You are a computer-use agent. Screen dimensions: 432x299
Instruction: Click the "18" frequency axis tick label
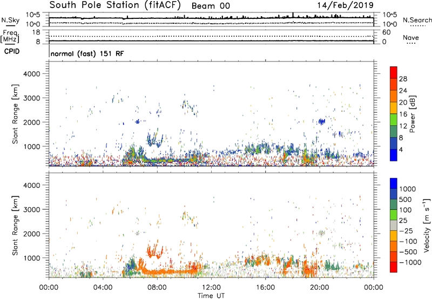point(36,32)
